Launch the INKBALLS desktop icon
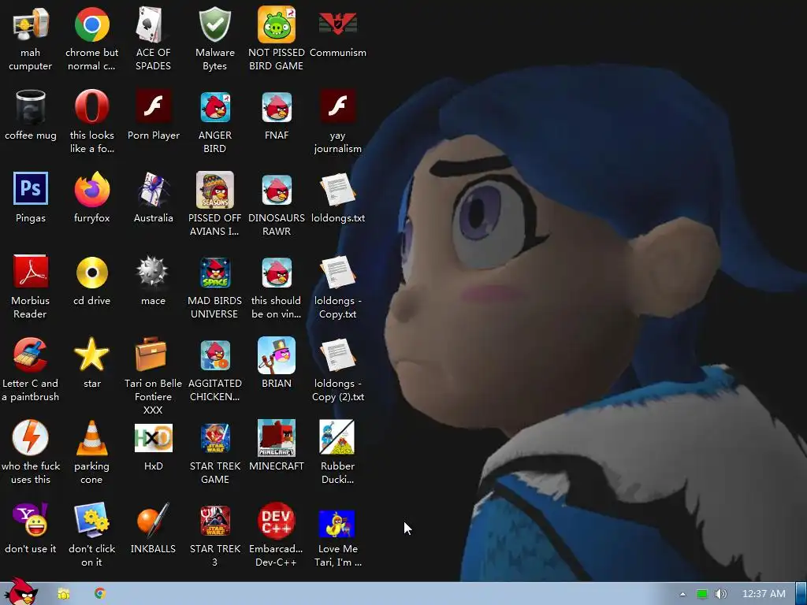Image resolution: width=807 pixels, height=605 pixels. click(153, 520)
